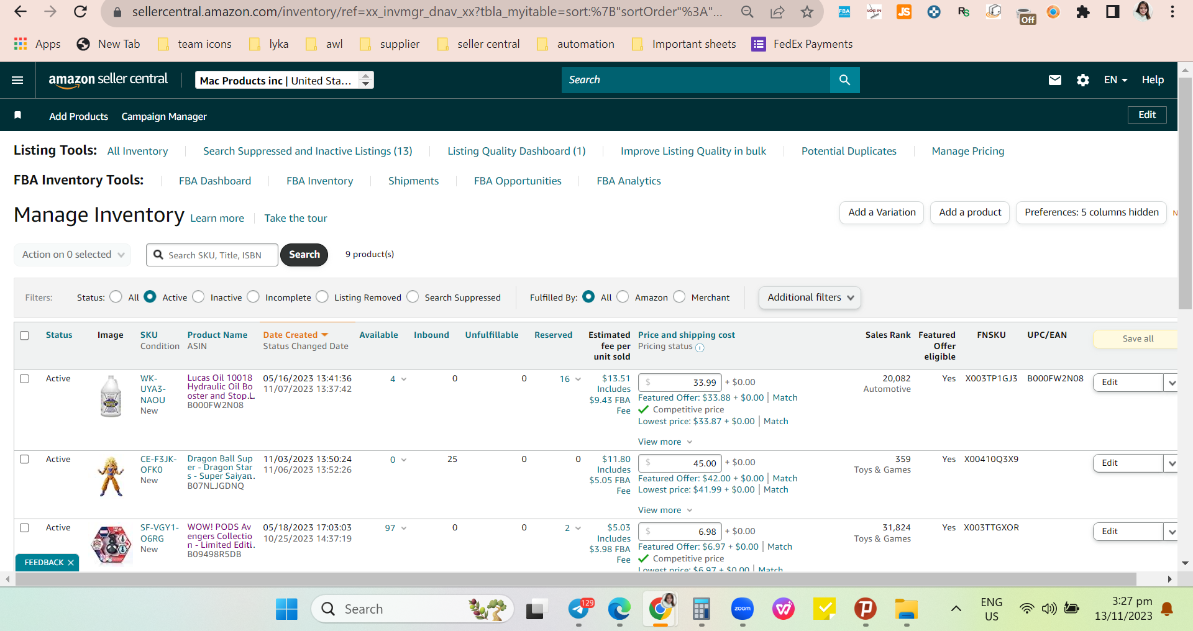1193x631 pixels.
Task: Reload the page in browser
Action: [80, 12]
